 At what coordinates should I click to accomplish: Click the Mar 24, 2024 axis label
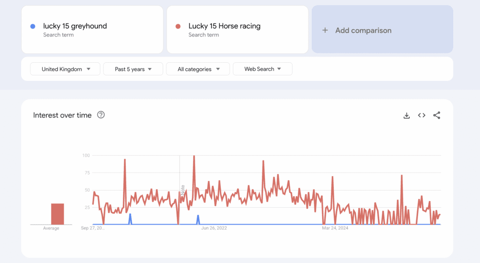pos(335,228)
